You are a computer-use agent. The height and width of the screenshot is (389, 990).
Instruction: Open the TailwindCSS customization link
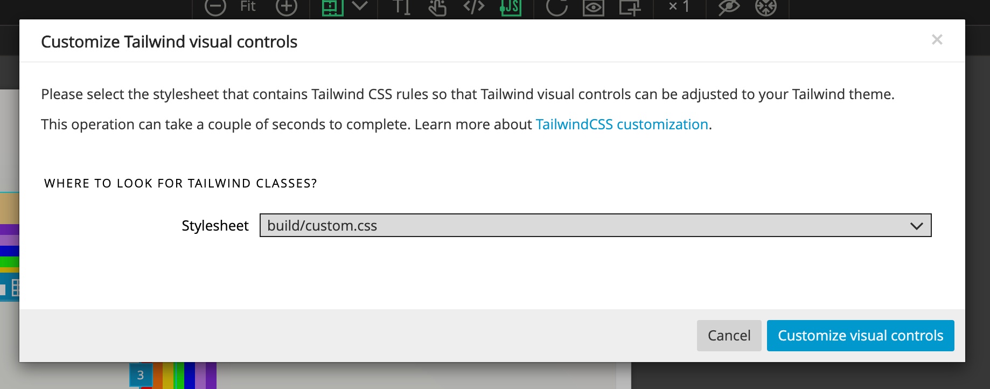pos(622,124)
